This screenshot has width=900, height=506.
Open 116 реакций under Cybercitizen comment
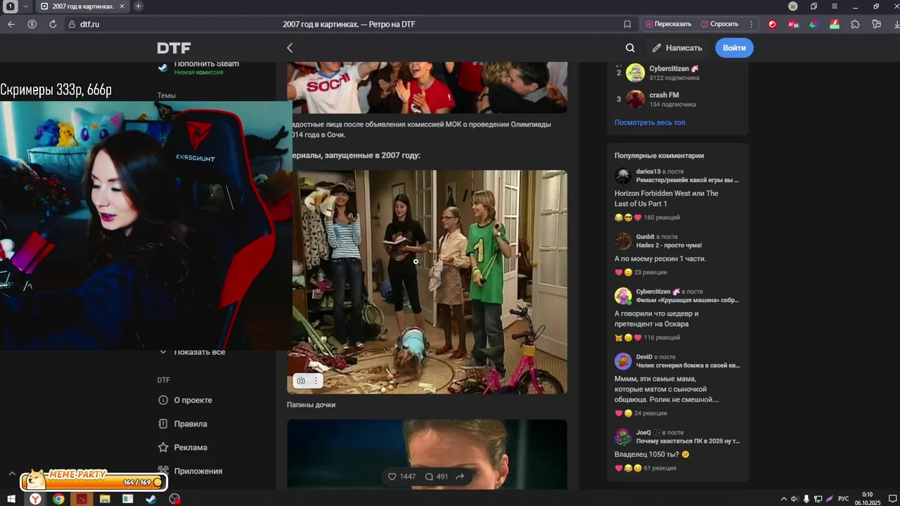662,337
